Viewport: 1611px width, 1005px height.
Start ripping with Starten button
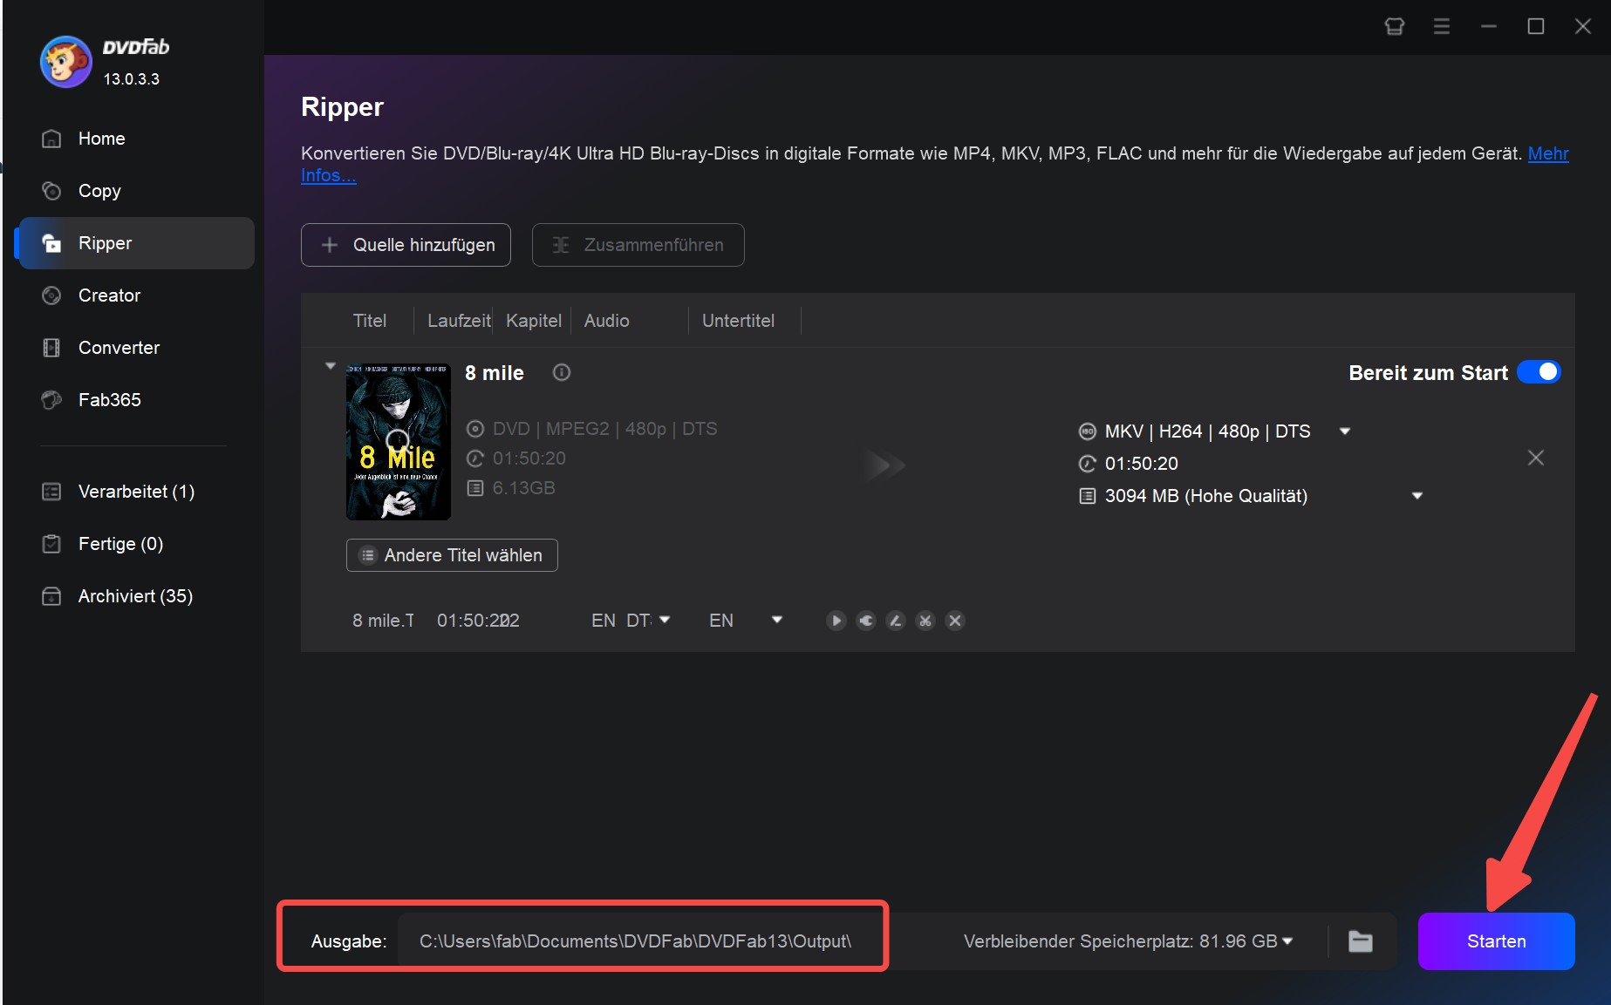pos(1496,941)
